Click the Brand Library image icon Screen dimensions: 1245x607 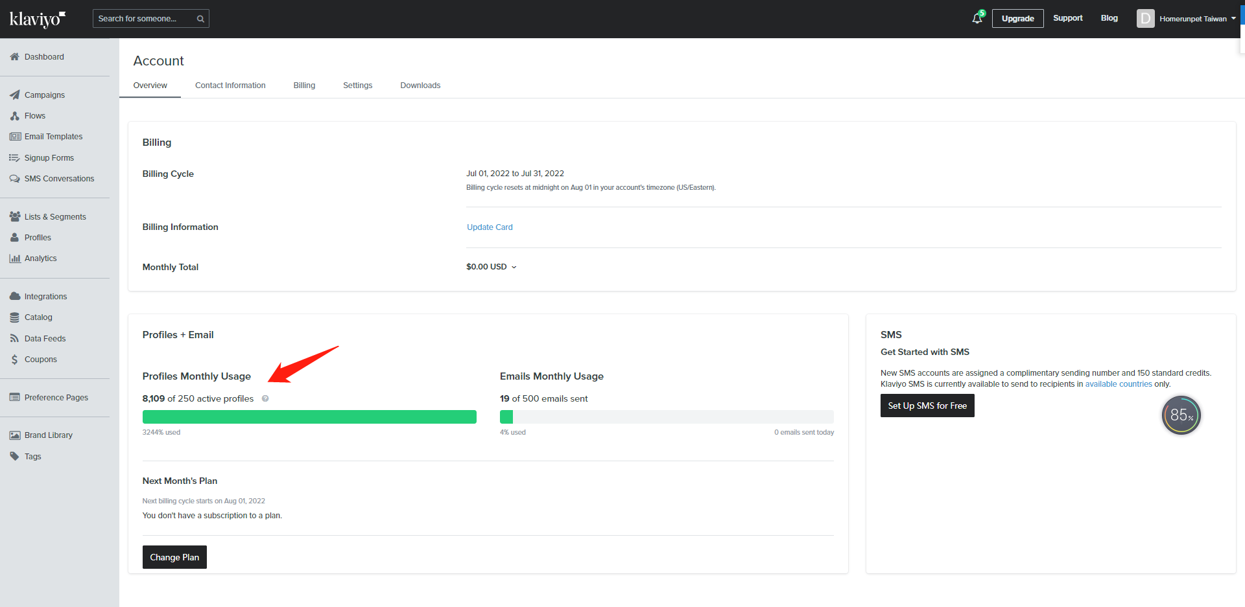pos(15,435)
